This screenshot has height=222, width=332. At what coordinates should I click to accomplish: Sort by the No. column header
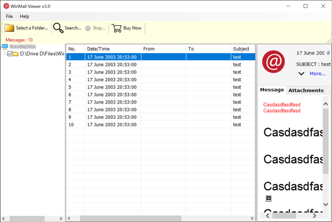(x=76, y=49)
